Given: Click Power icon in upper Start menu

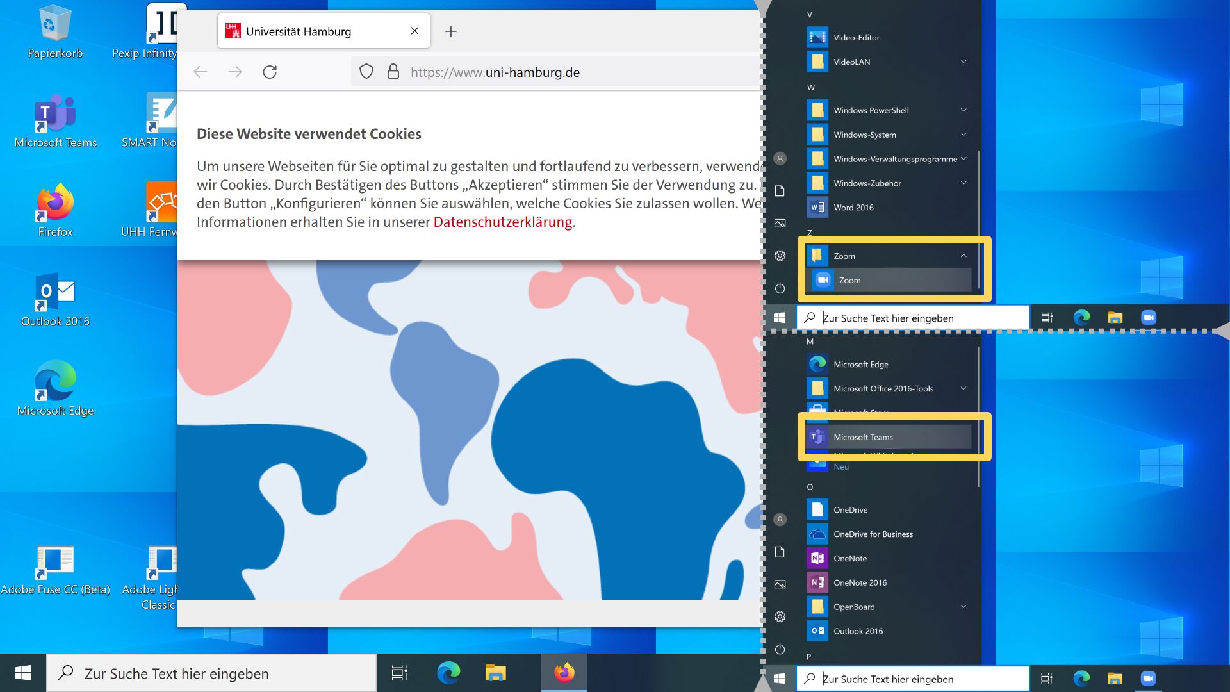Looking at the screenshot, I should [x=780, y=288].
